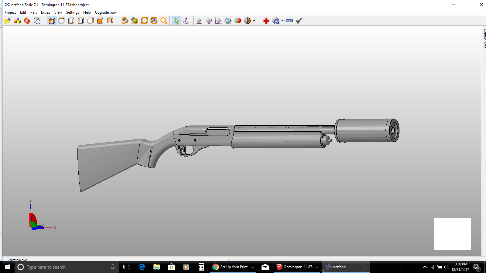Click the blue ruler icon
The width and height of the screenshot is (486, 273).
click(289, 21)
